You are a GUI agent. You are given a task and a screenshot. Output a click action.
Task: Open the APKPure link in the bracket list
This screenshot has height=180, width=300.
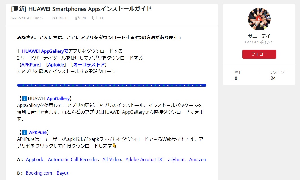30,65
